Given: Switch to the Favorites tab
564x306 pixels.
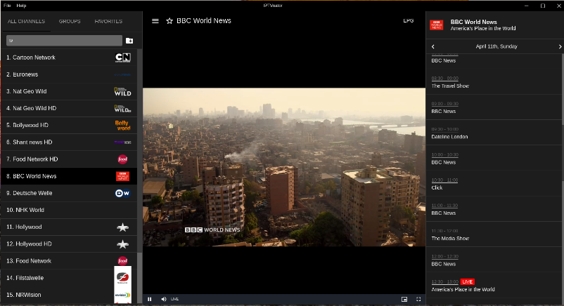Looking at the screenshot, I should click(x=108, y=22).
